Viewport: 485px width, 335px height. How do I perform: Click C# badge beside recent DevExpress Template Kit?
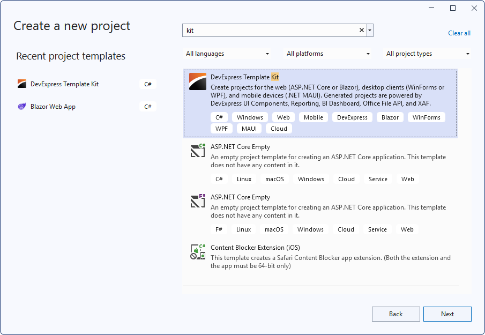click(x=148, y=84)
